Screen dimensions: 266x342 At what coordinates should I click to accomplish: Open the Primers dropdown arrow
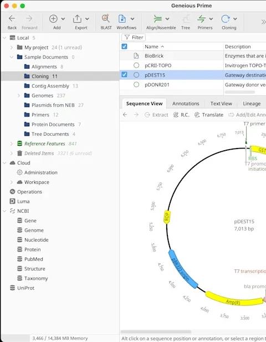(x=211, y=19)
